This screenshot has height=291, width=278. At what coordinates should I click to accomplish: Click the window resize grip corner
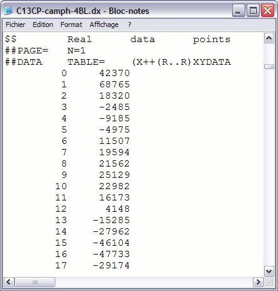270,282
